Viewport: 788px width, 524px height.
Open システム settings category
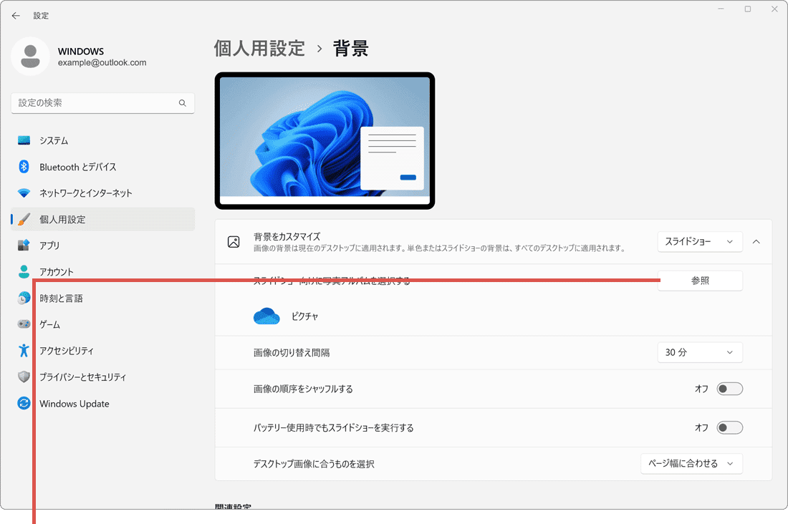tap(102, 141)
